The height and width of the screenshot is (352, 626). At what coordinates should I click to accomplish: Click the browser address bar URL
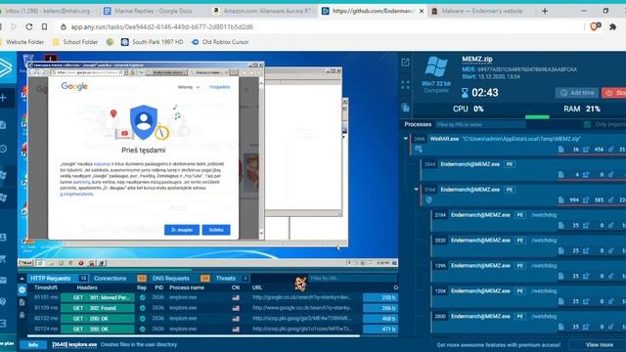coord(162,26)
